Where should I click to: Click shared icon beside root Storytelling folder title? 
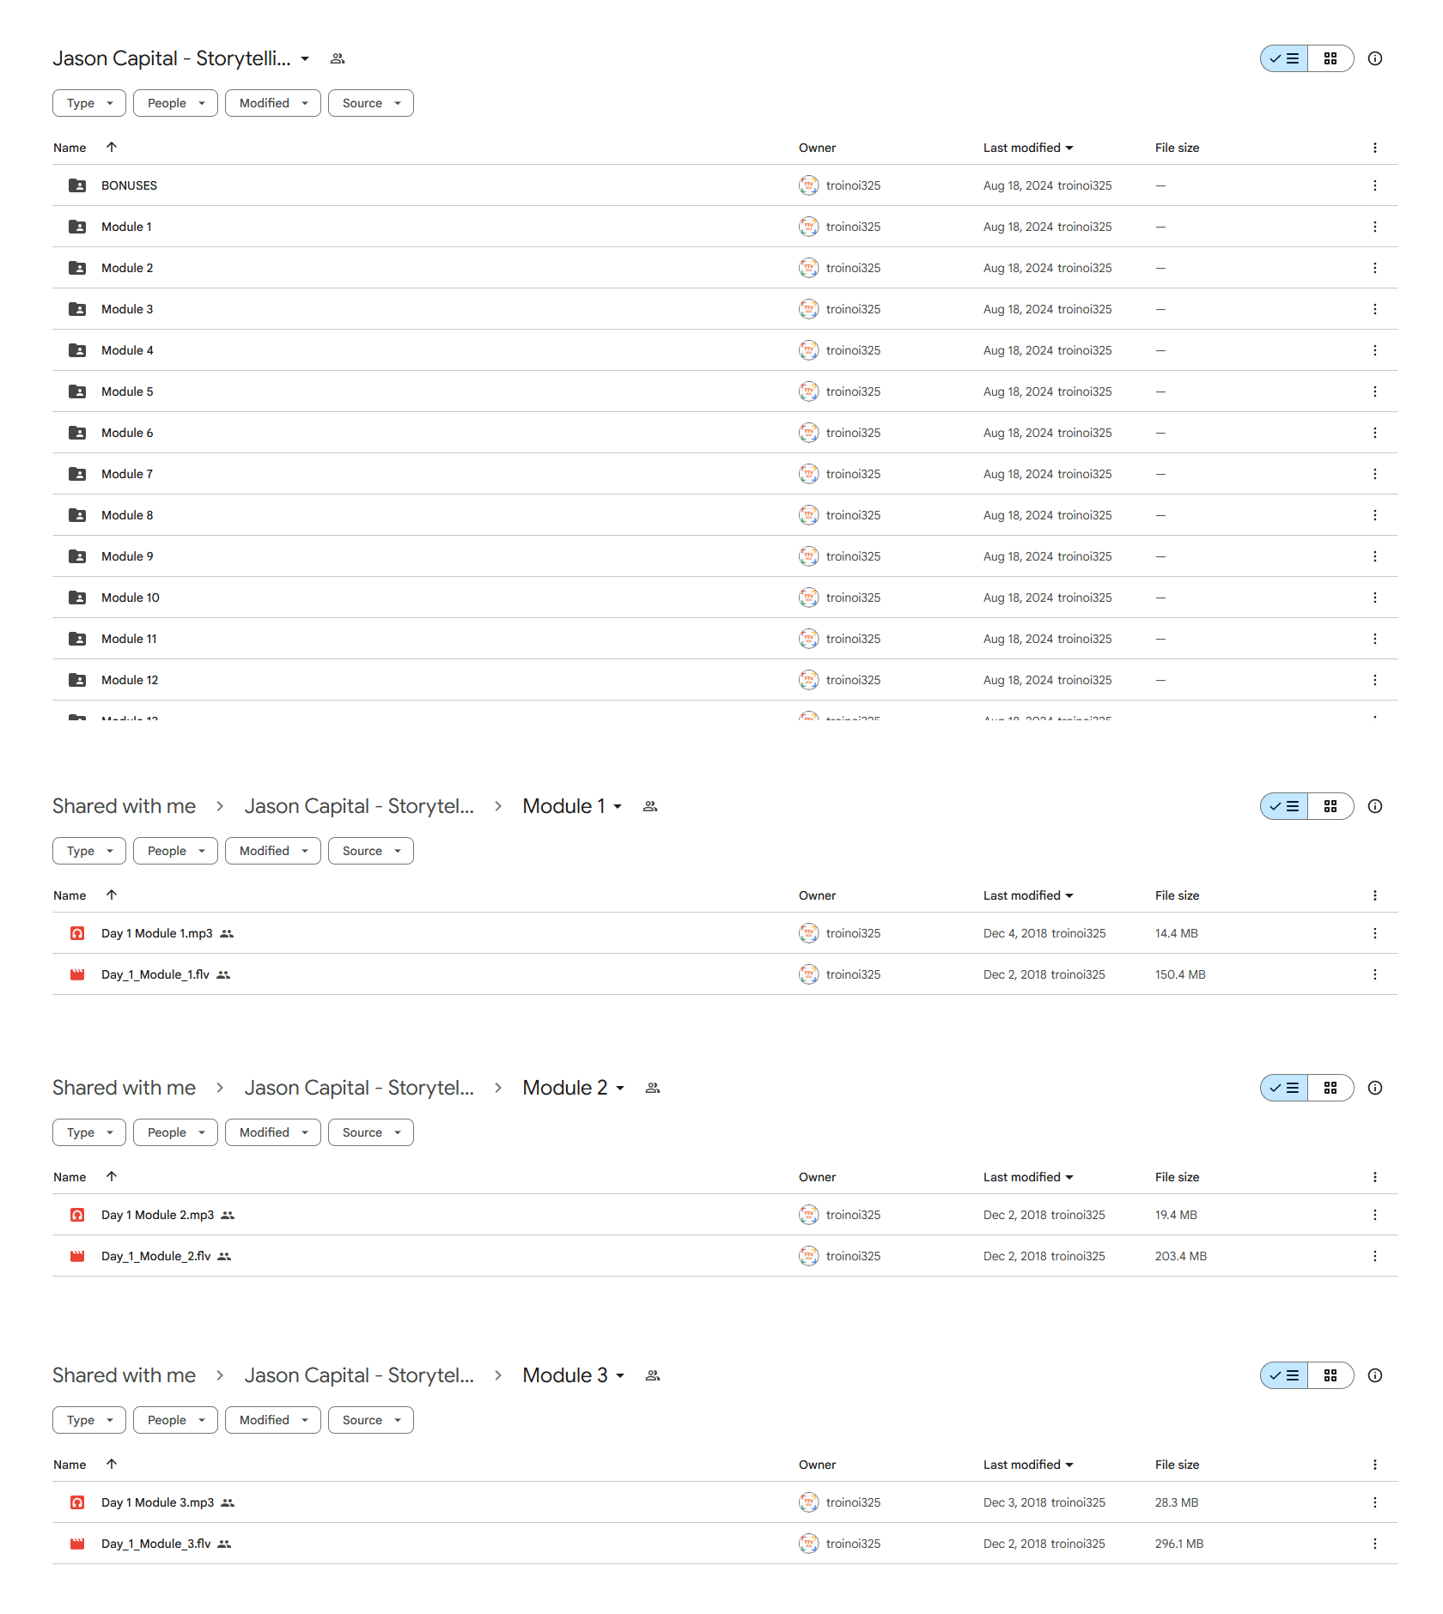[338, 58]
